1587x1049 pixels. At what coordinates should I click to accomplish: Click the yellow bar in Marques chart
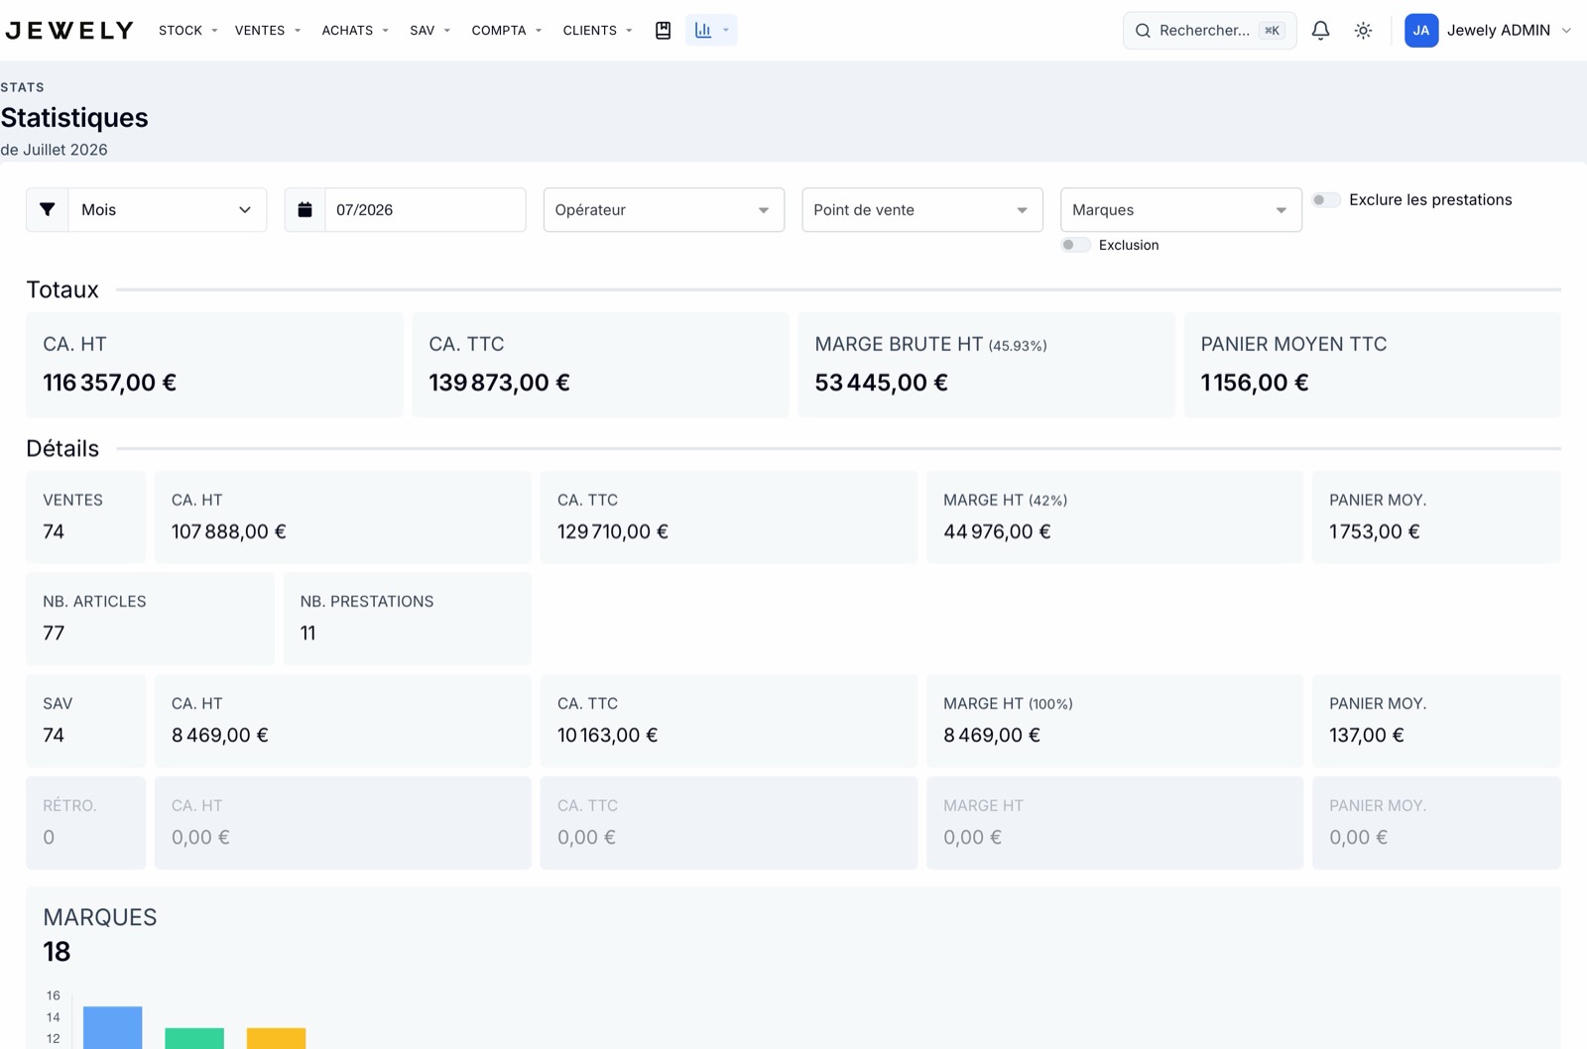click(276, 1038)
